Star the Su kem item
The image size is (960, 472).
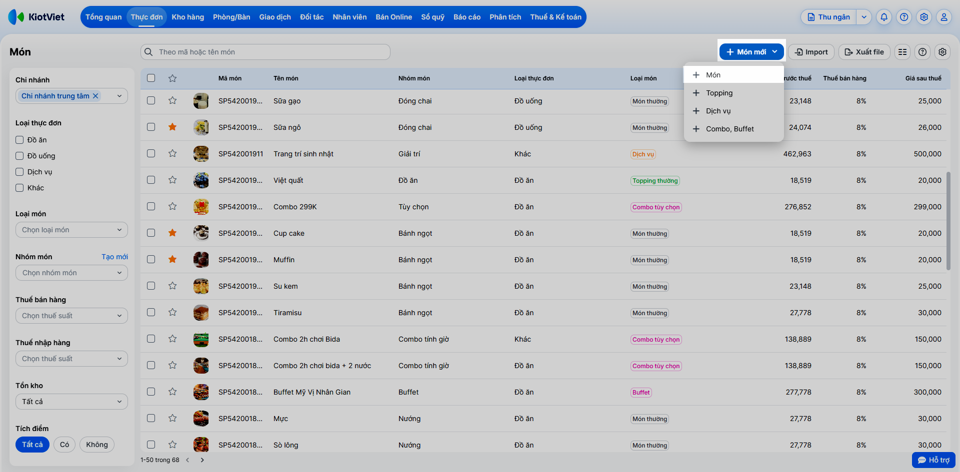pos(172,286)
